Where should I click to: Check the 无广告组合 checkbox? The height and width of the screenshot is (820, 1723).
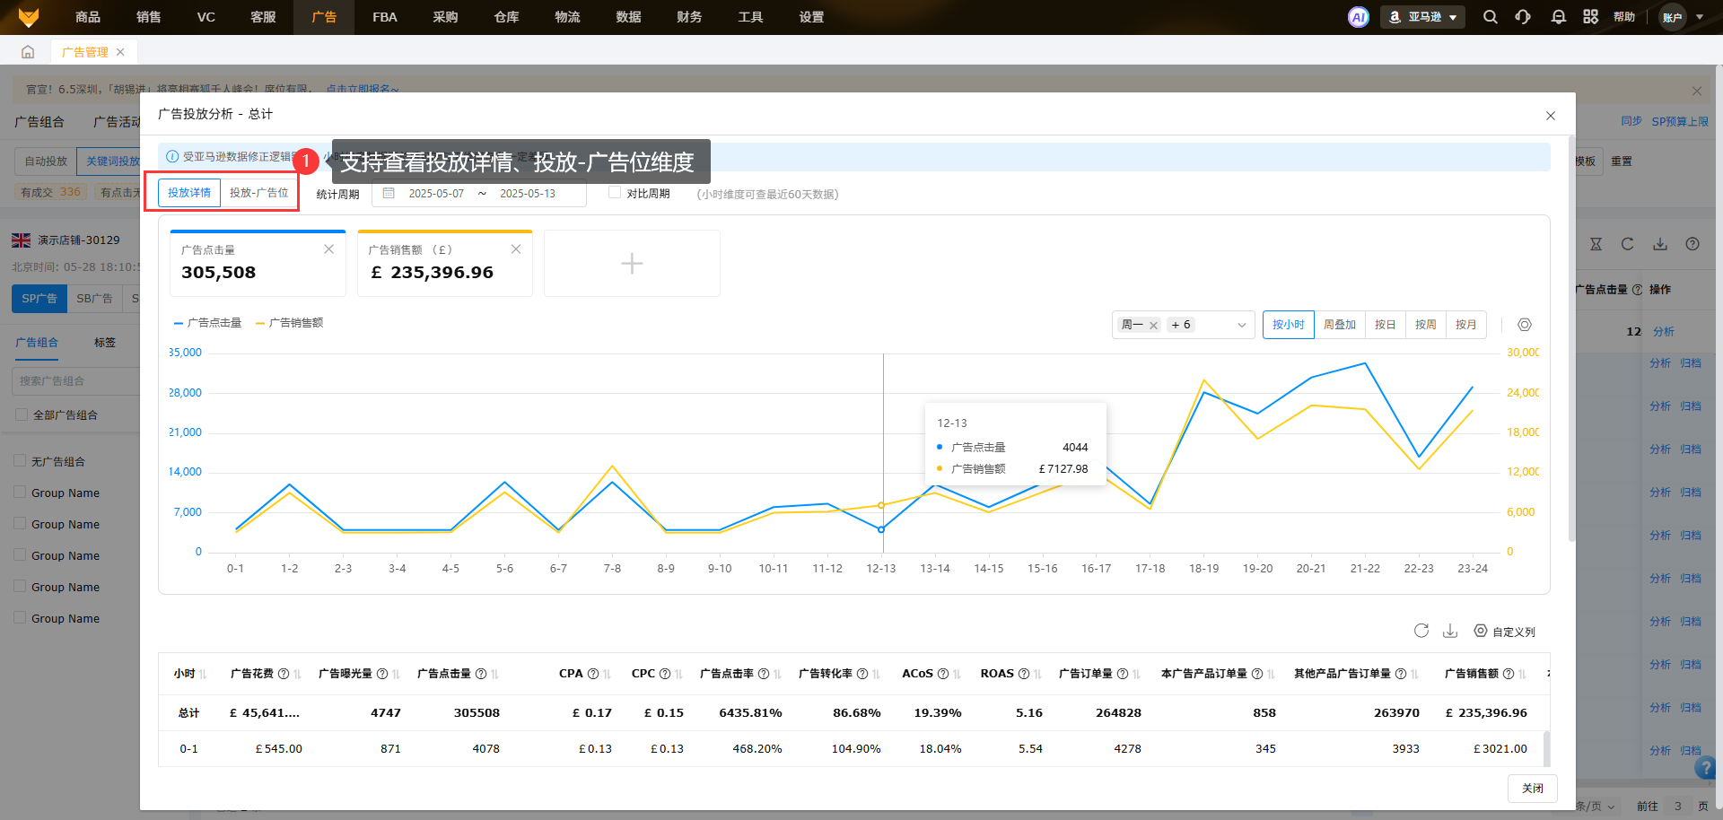20,461
